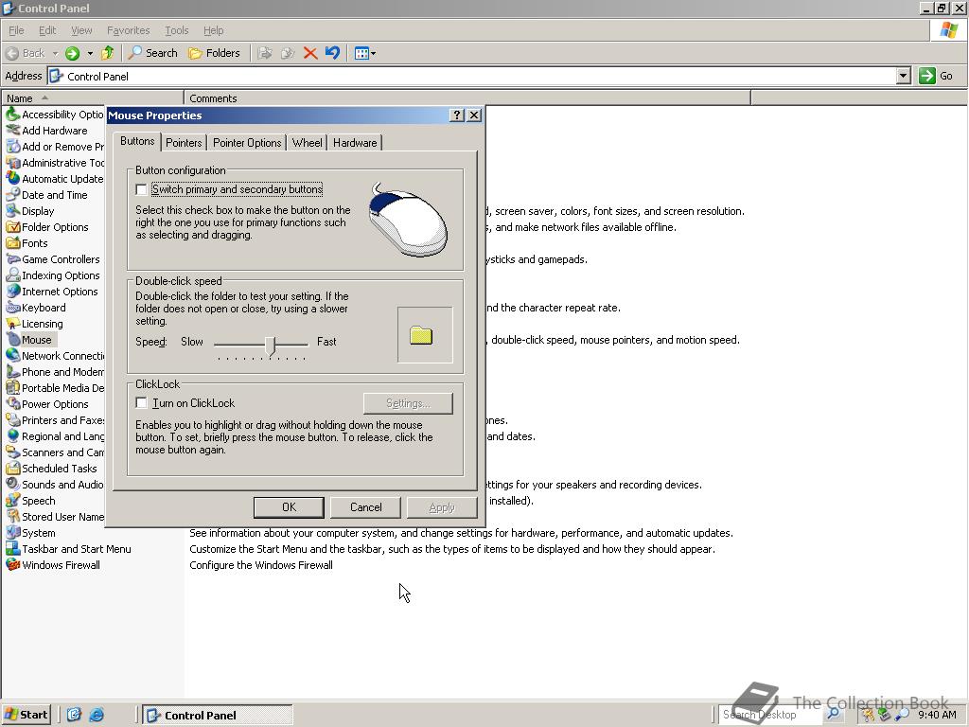
Task: Select the Power Options icon
Action: pos(13,403)
